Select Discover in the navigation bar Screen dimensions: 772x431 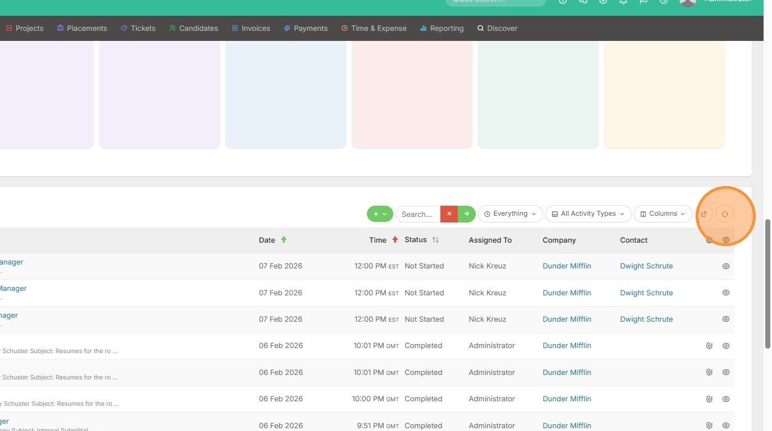(x=497, y=28)
